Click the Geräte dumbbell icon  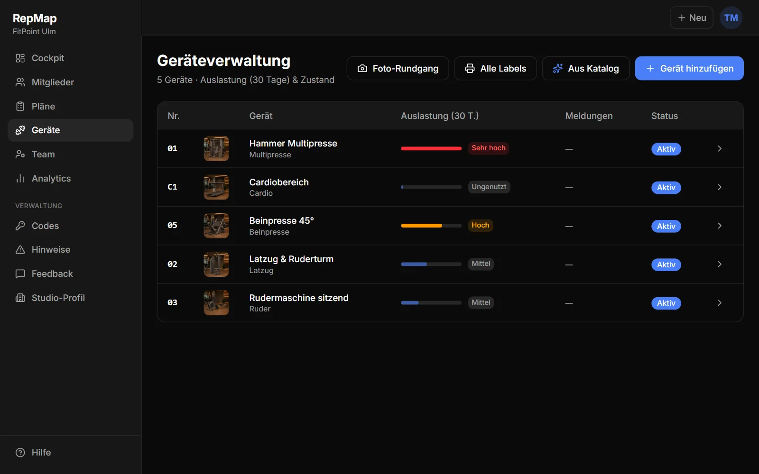coord(20,130)
